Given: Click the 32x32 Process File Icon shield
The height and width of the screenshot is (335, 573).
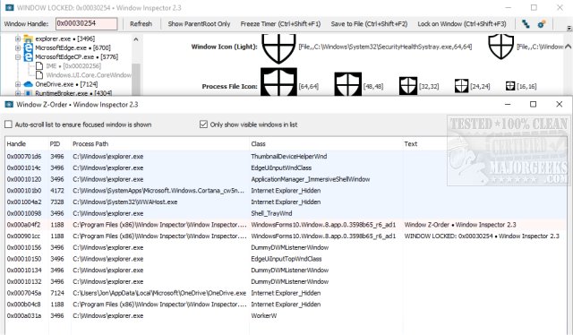Looking at the screenshot, I should 408,86.
